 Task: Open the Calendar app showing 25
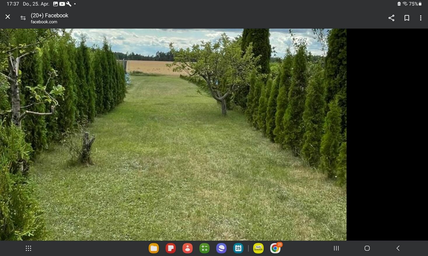[x=238, y=248]
